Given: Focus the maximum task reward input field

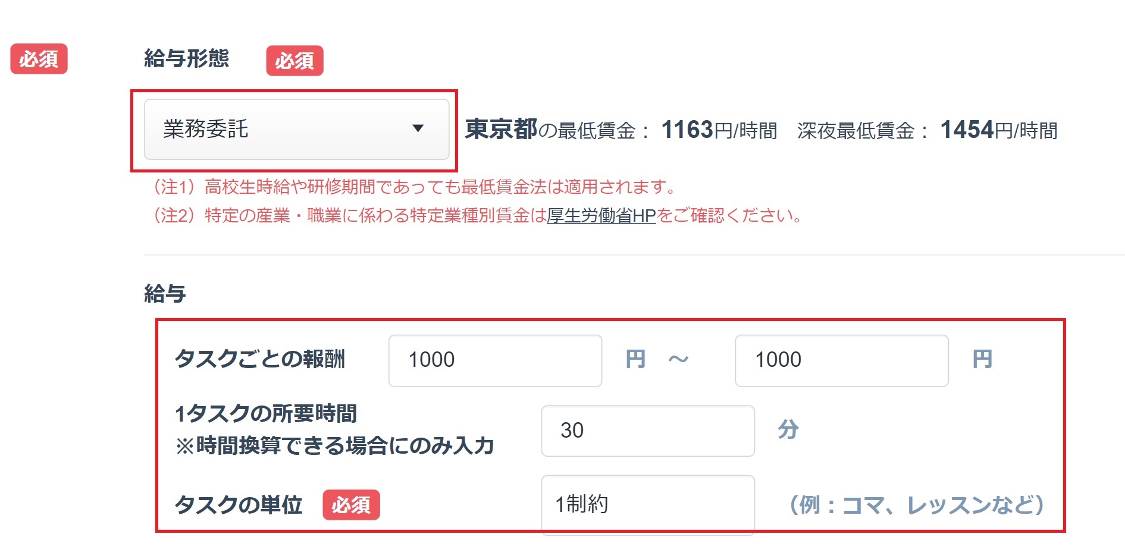Looking at the screenshot, I should pos(841,360).
